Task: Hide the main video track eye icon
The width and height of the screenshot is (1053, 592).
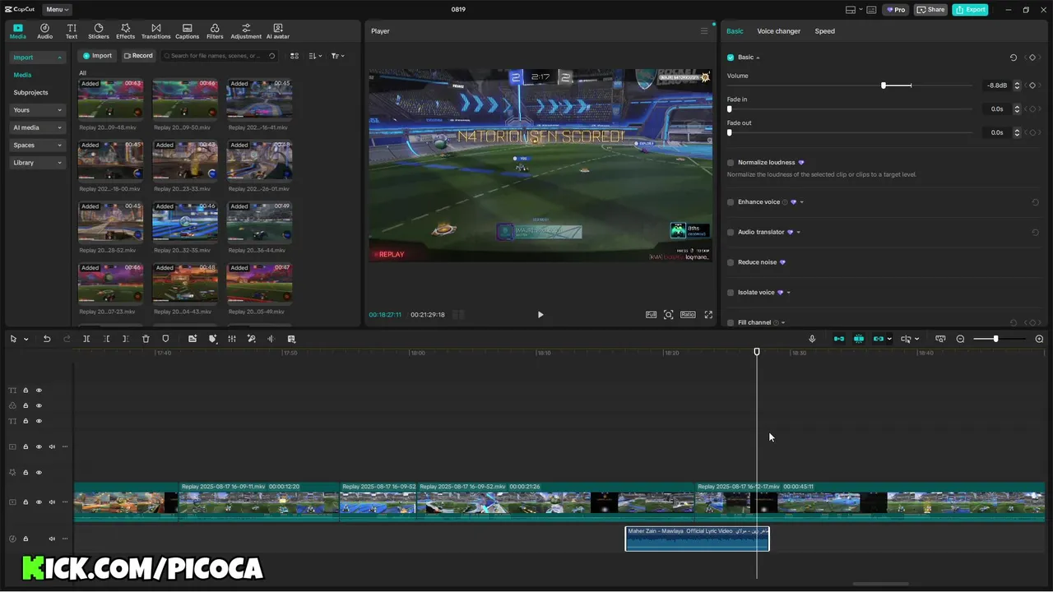Action: (x=39, y=502)
